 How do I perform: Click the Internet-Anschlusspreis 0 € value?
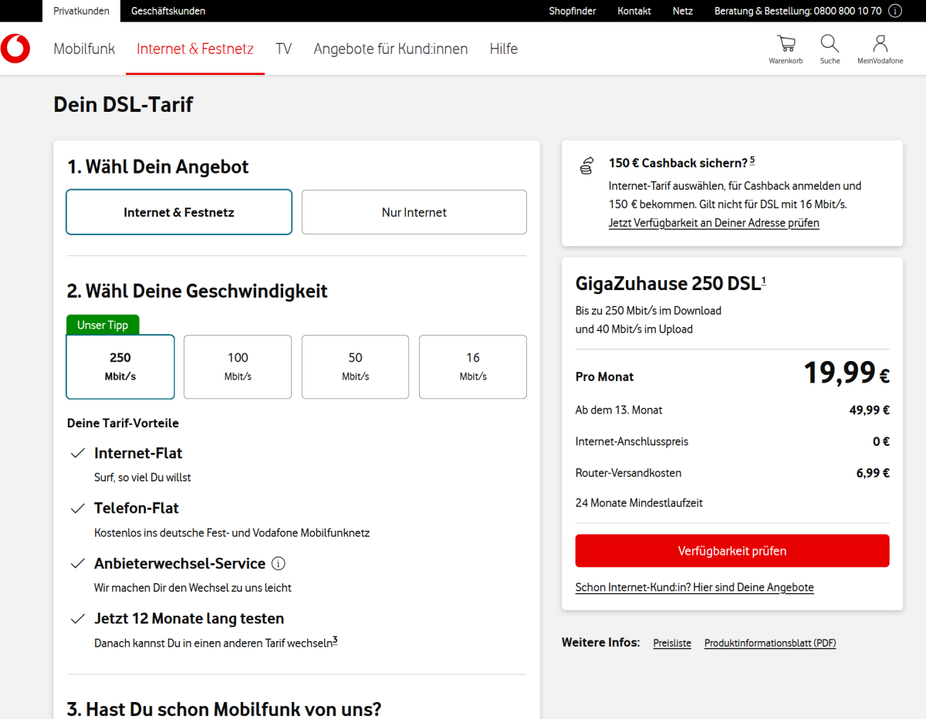click(x=881, y=442)
